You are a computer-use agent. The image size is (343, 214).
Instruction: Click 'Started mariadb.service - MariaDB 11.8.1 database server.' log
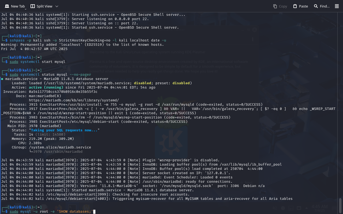click(x=98, y=190)
